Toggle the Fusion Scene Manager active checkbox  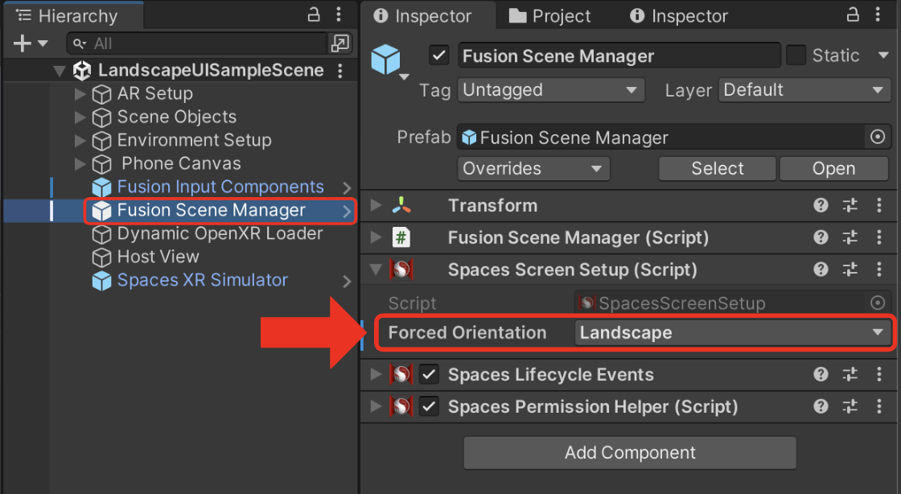pos(439,56)
